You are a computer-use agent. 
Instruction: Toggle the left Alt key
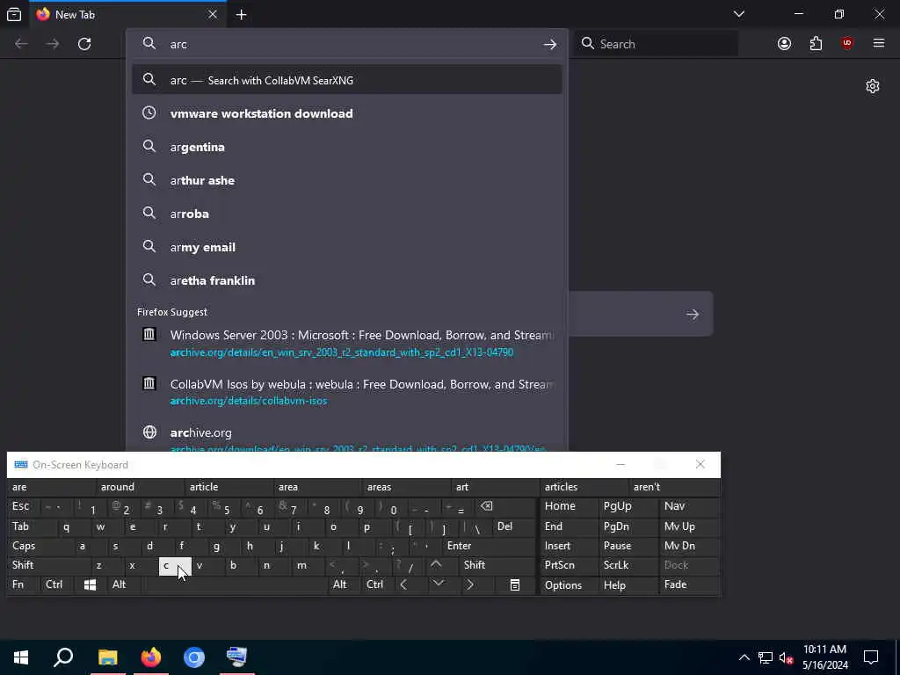point(123,584)
